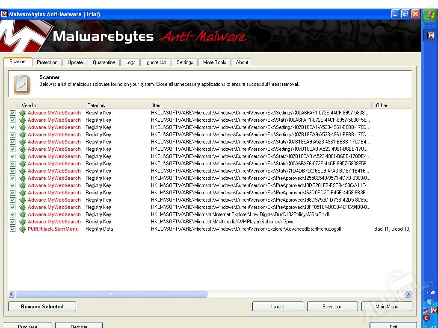Click the horizontal scrollbar thumb
Viewport: 438px width, 328px height.
pyautogui.click(x=111, y=294)
